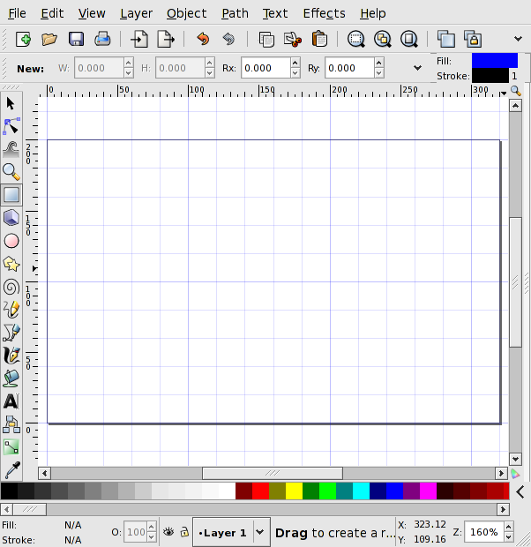This screenshot has height=547, width=531.
Task: Select the Node editing tool
Action: [11, 126]
